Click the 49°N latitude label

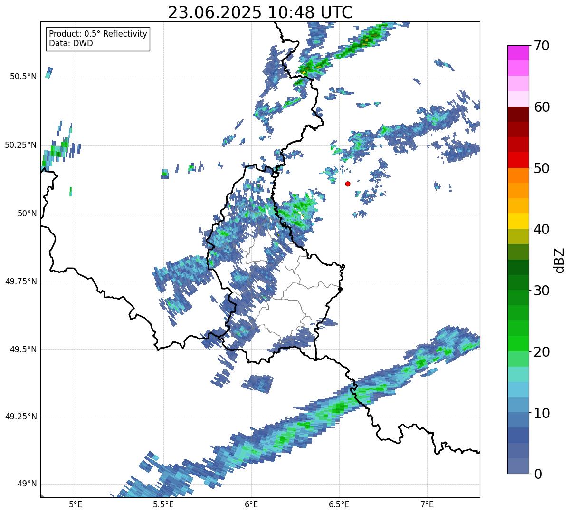coord(28,484)
